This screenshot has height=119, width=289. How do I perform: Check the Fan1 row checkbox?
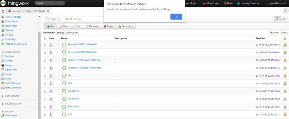[x=45, y=76]
